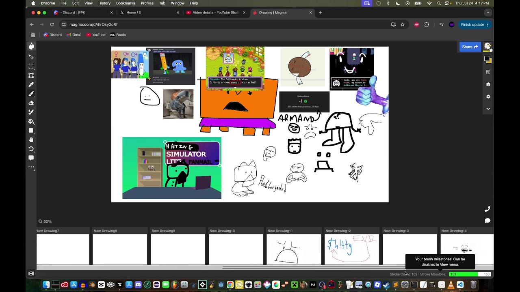The image size is (520, 292).
Task: Select the Comment tool
Action: tap(31, 158)
